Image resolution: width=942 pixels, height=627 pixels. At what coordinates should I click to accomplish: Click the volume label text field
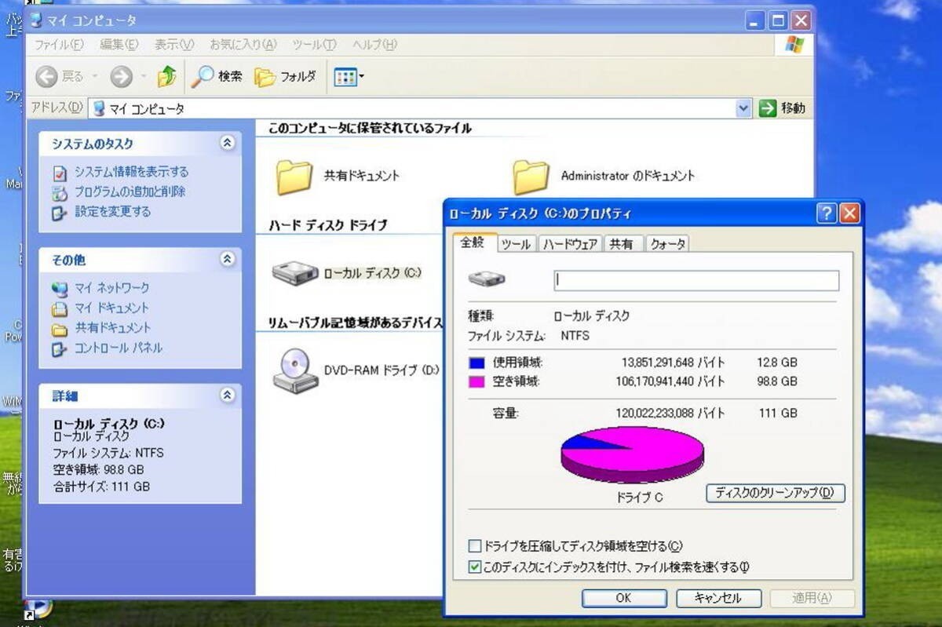pos(696,280)
